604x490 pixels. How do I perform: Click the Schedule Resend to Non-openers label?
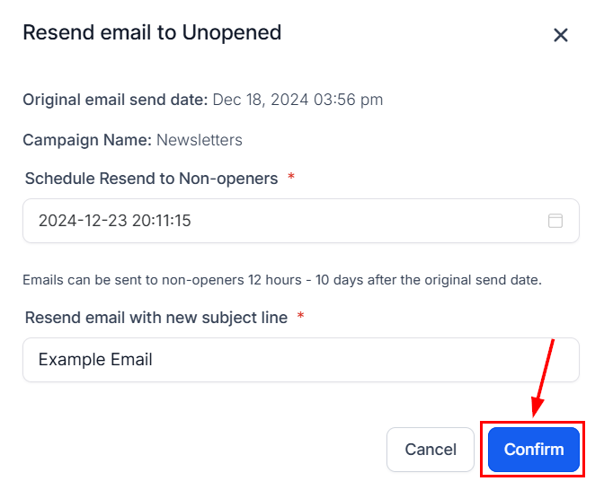coord(151,179)
